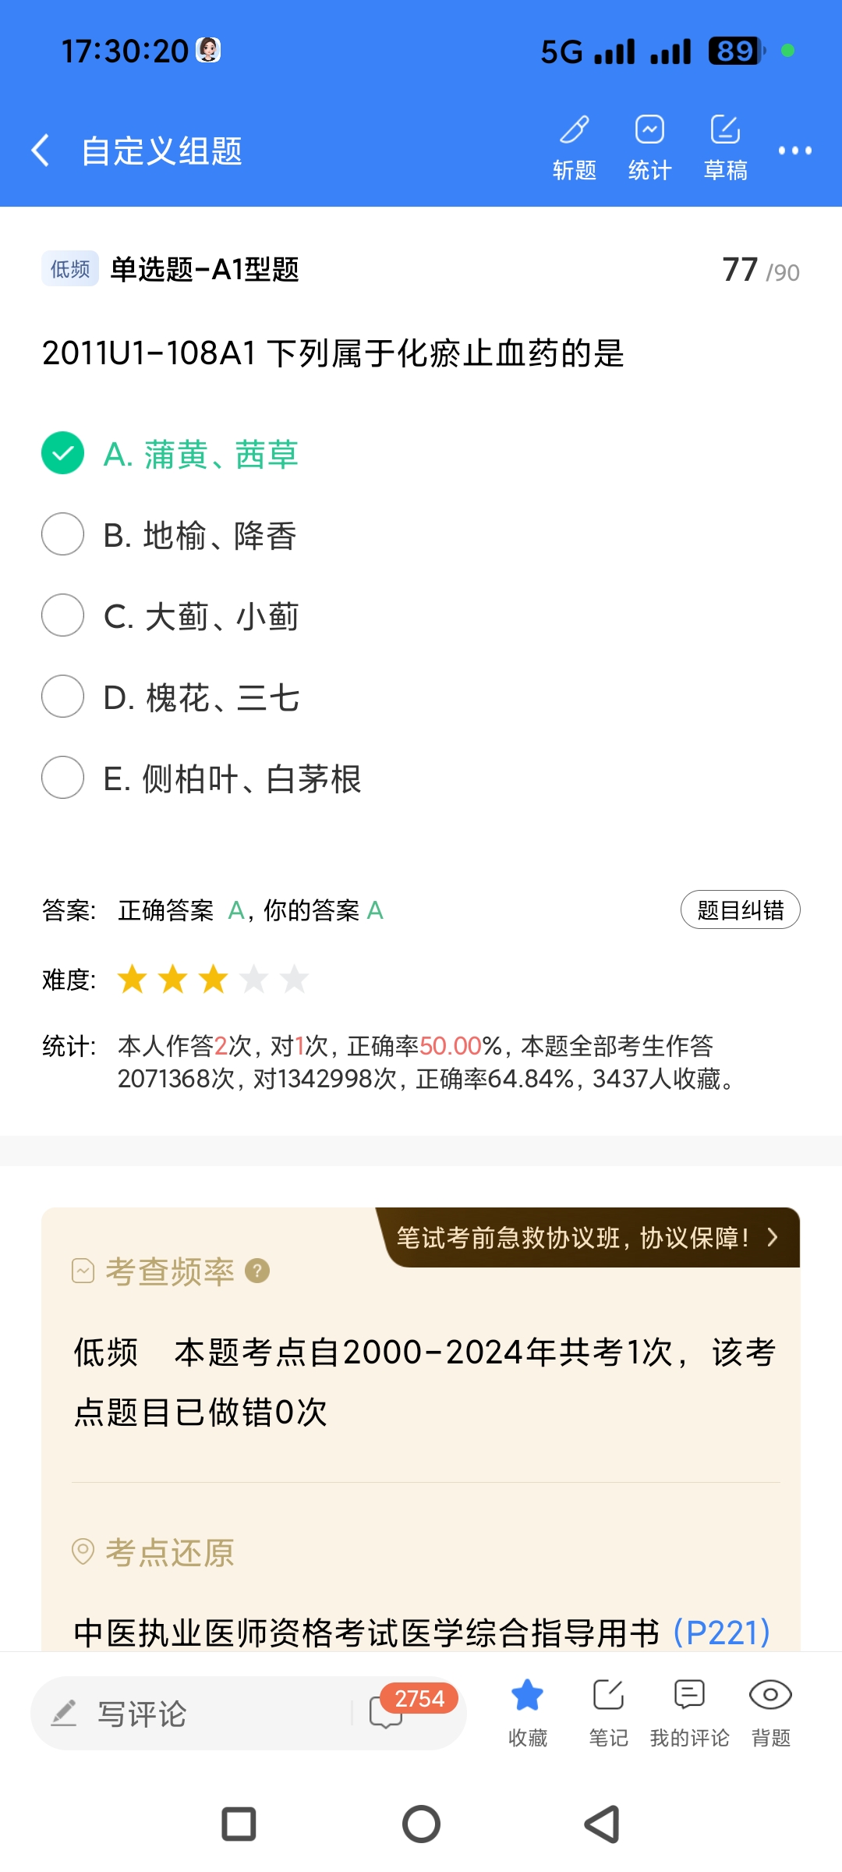842x1872 pixels.
Task: Open the three-dot more menu
Action: tap(794, 151)
